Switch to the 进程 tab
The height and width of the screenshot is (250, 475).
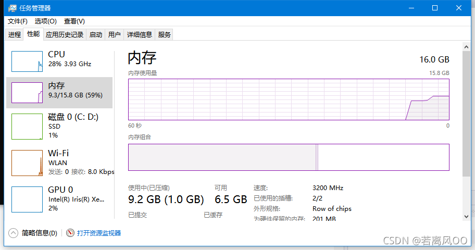(x=15, y=34)
